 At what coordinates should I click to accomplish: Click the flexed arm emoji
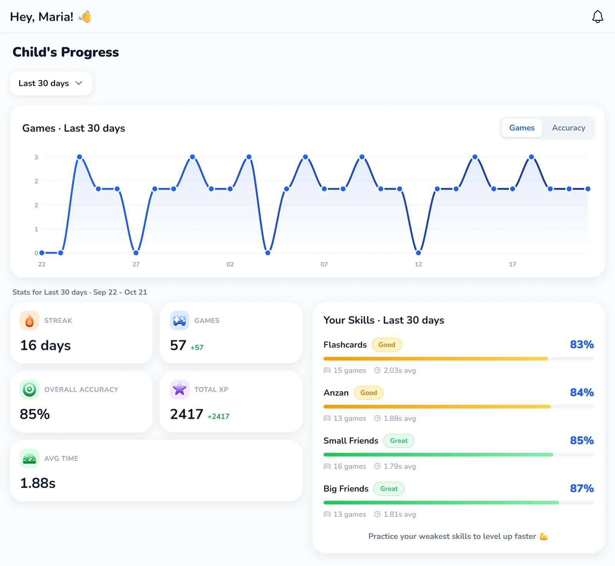pos(544,536)
